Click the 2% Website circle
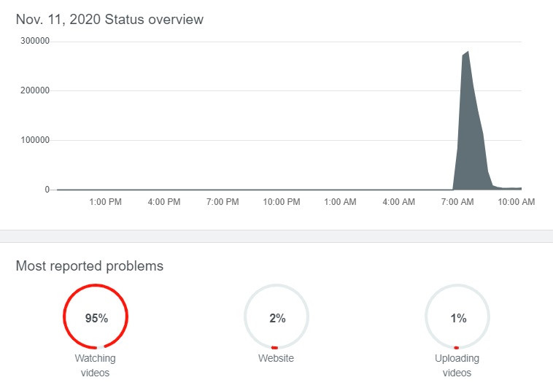Screen dimensions: 553x388 pos(276,317)
